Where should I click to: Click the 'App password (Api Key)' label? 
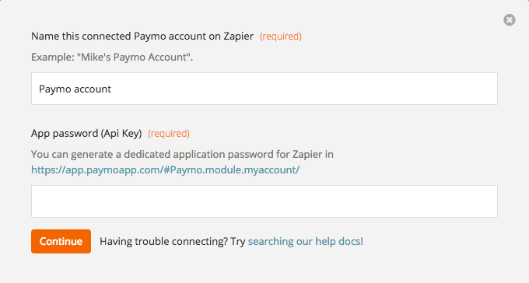pyautogui.click(x=86, y=133)
